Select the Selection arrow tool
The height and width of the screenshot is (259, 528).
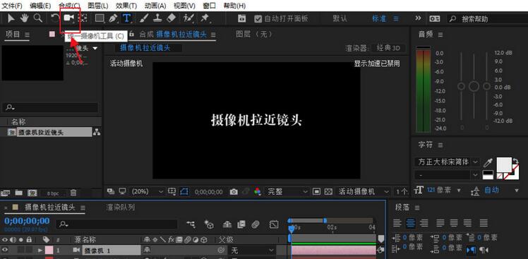point(11,18)
